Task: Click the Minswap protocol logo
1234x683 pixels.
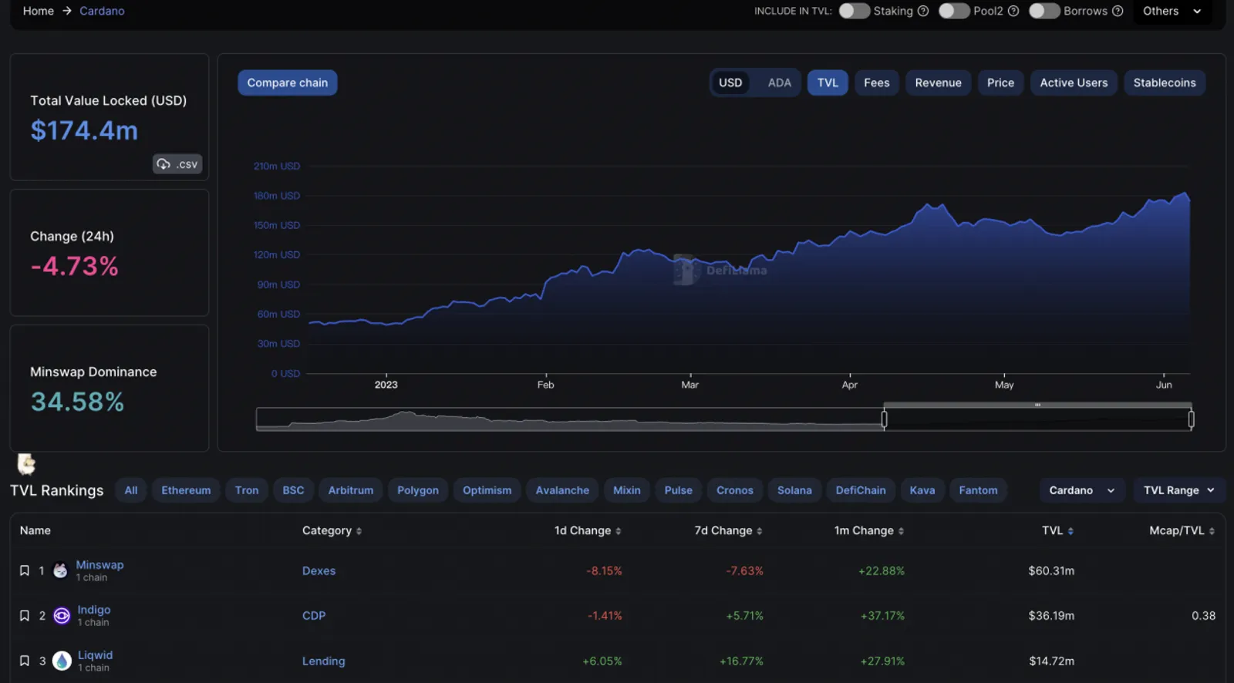Action: 60,571
